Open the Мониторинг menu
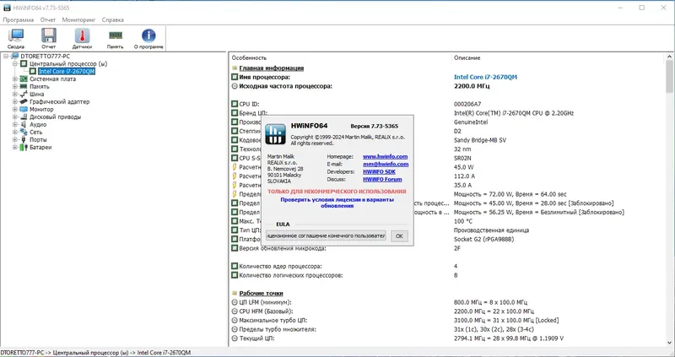Image resolution: width=675 pixels, height=357 pixels. click(78, 19)
